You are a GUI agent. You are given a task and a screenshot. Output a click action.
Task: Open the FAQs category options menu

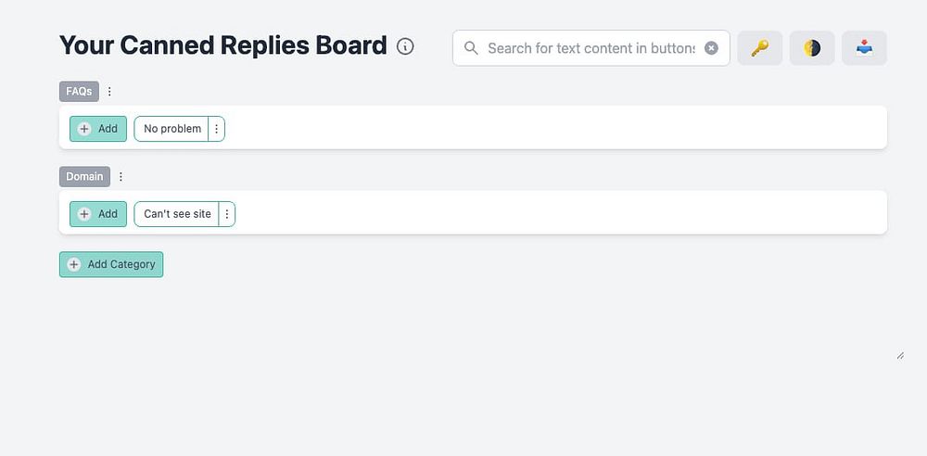pos(109,92)
